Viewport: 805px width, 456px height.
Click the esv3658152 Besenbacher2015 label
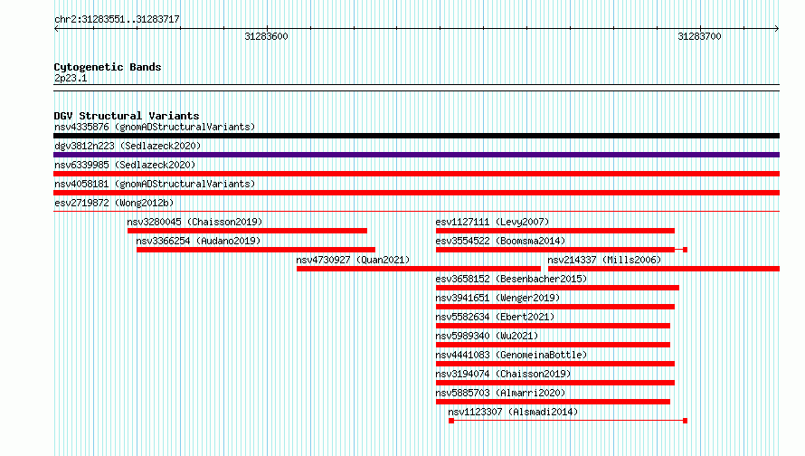[x=511, y=279]
